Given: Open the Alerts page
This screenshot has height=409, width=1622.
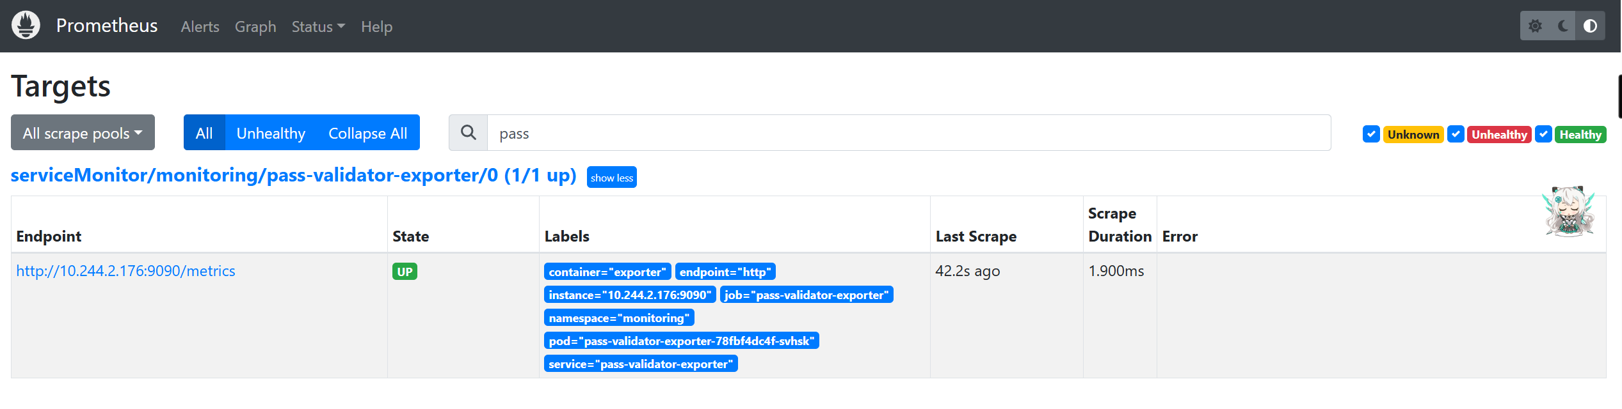Looking at the screenshot, I should coord(200,27).
